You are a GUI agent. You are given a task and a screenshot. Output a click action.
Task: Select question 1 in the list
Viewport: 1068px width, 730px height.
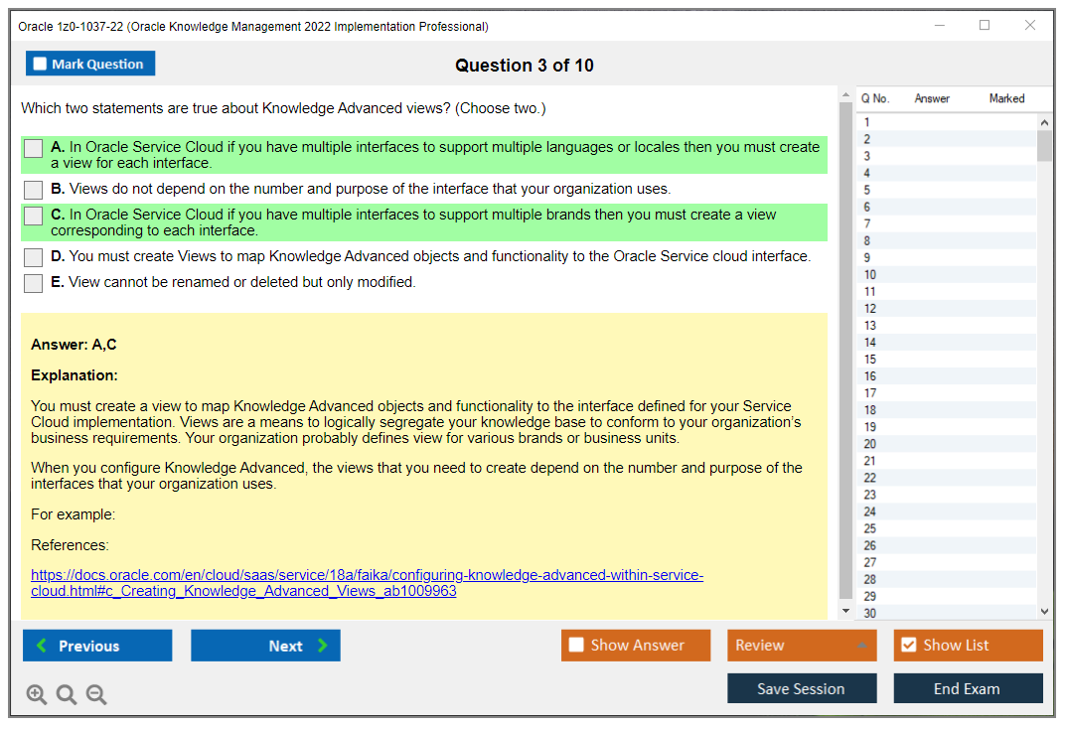[947, 122]
